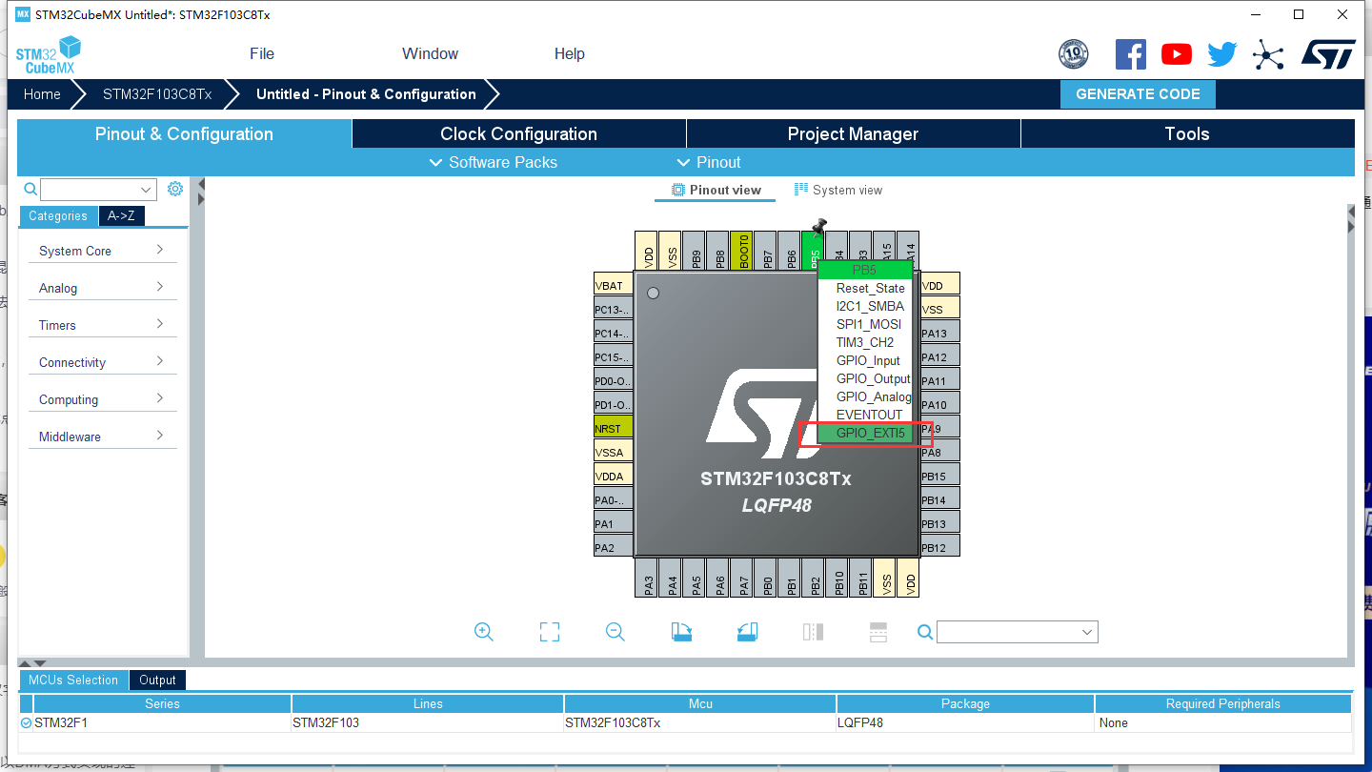The width and height of the screenshot is (1372, 772).
Task: Expand the System Core category
Action: coord(102,251)
